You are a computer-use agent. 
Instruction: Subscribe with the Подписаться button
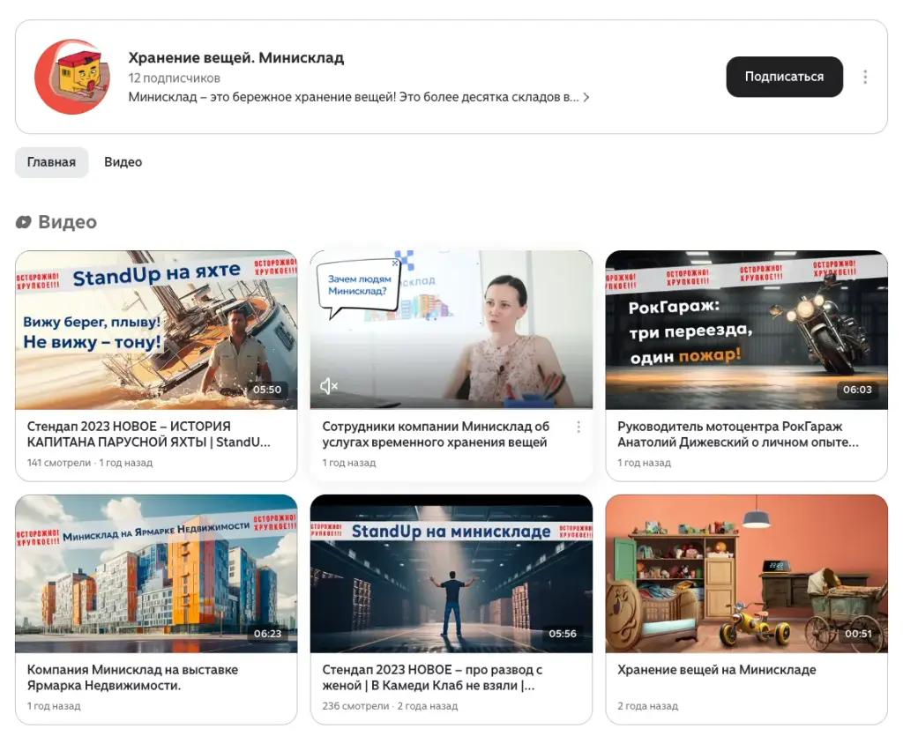pyautogui.click(x=784, y=77)
